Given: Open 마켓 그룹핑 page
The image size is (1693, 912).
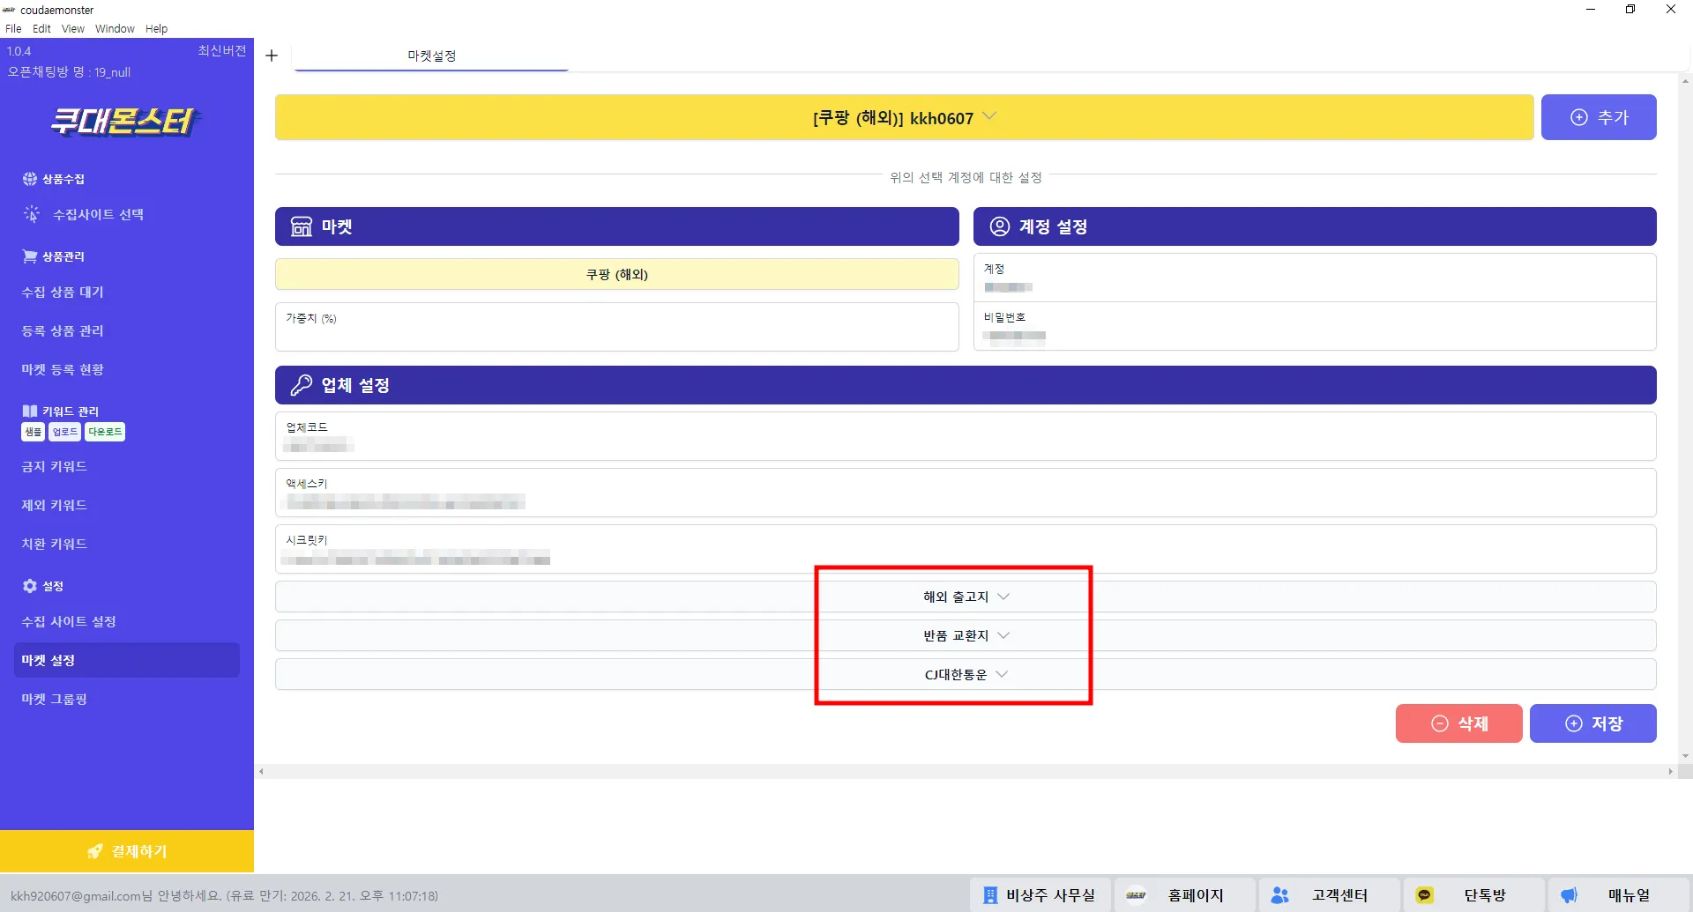Looking at the screenshot, I should [55, 699].
